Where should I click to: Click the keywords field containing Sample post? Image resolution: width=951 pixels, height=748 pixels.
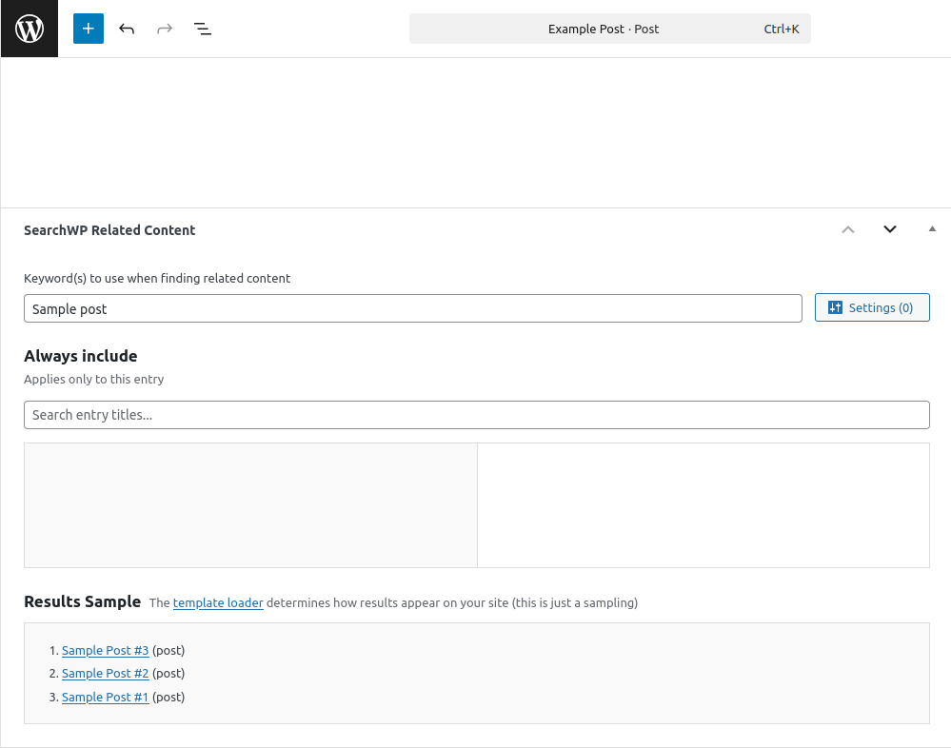point(412,308)
